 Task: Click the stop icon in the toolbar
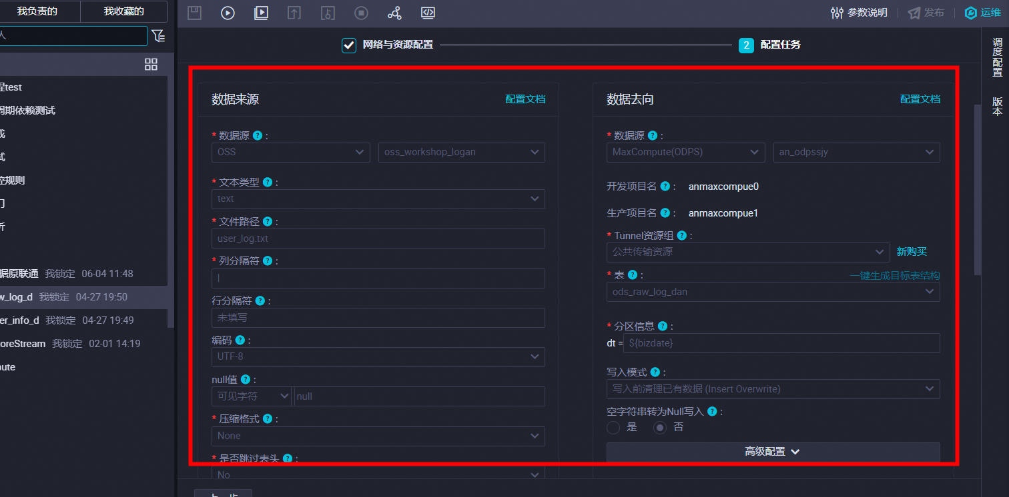(361, 13)
